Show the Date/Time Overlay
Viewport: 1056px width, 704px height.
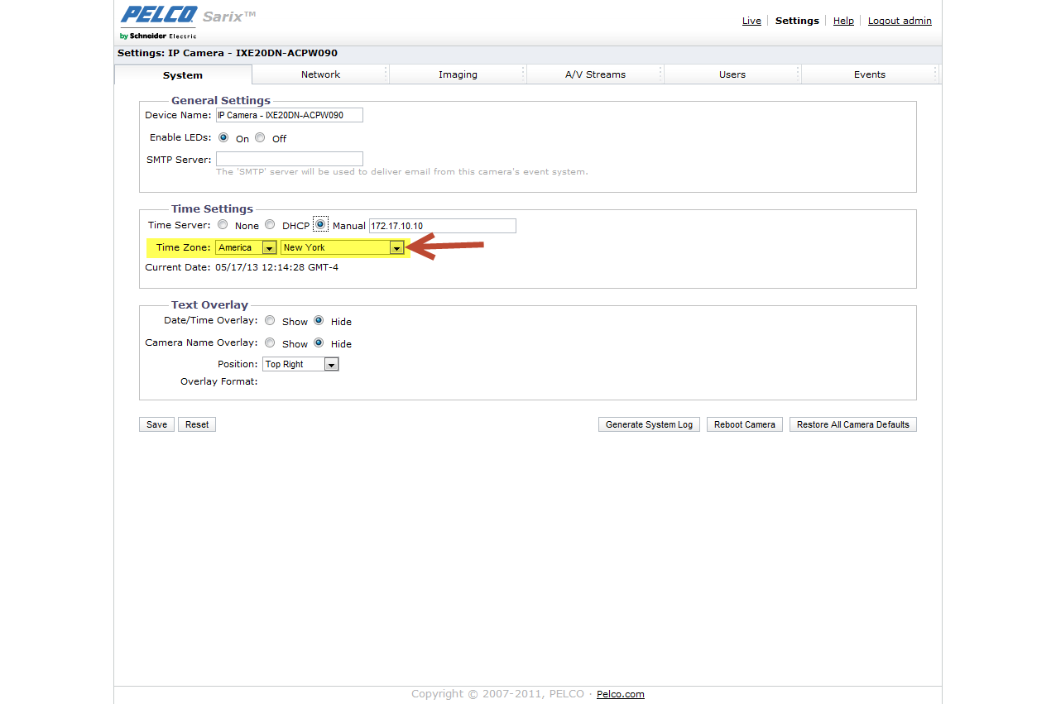270,321
